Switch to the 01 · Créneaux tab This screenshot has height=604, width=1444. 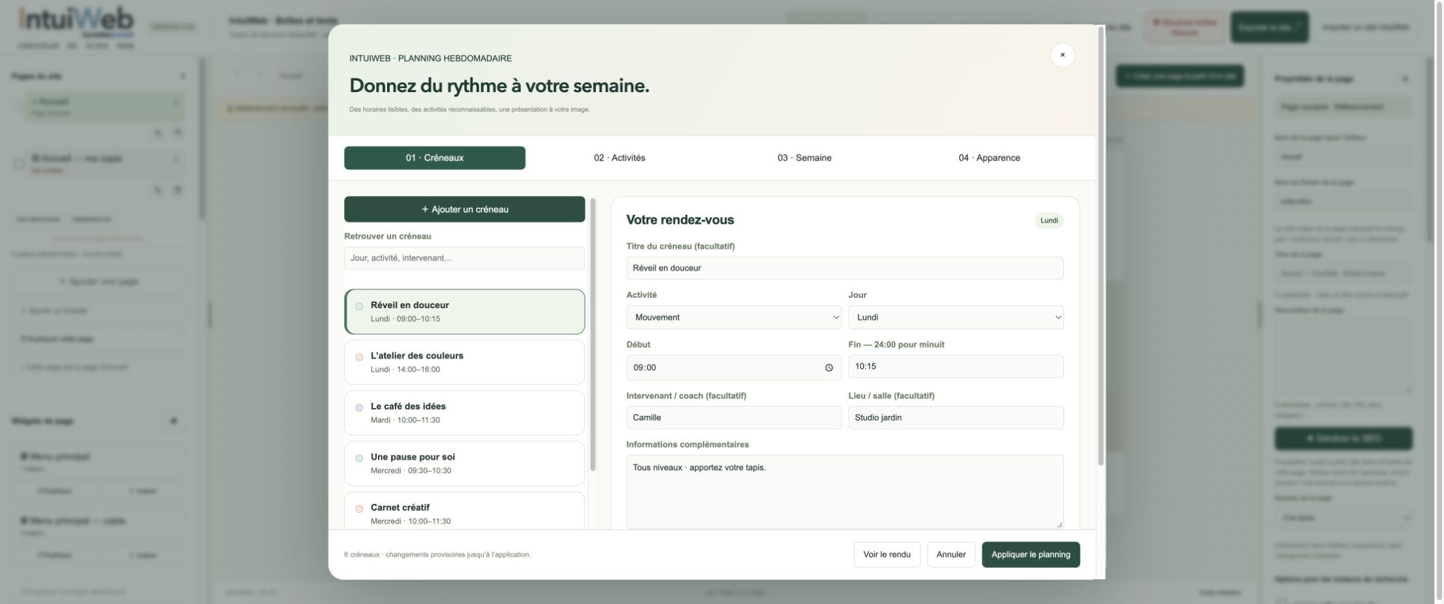435,158
